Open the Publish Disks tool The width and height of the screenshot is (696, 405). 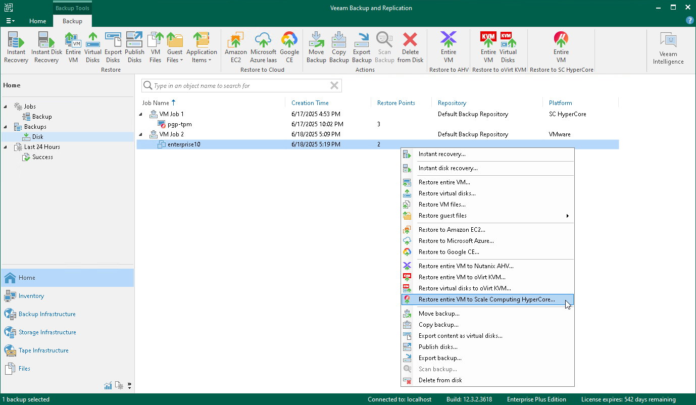click(134, 47)
